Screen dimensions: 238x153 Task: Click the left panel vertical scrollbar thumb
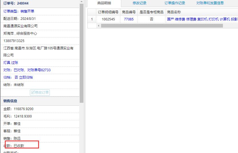pos(81,53)
